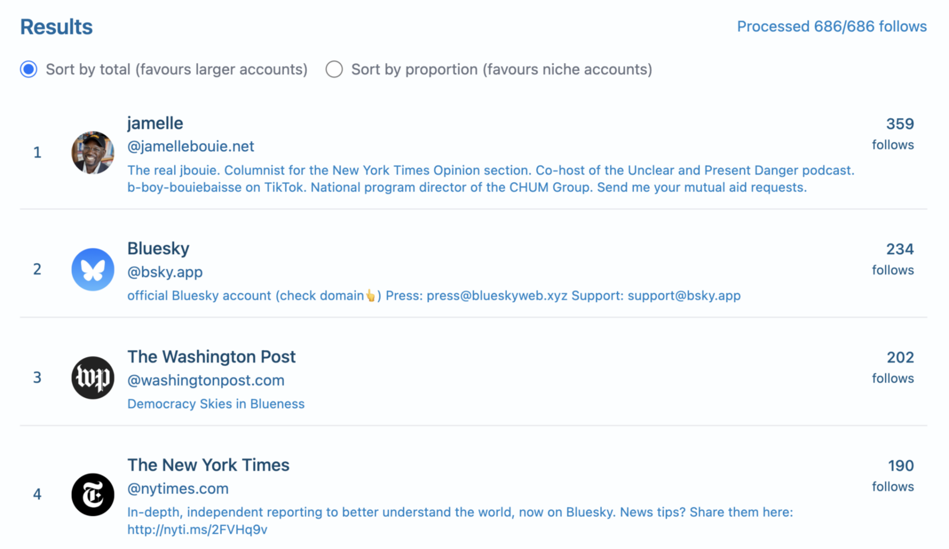Click the 202 follows count for Washington Post

(900, 357)
